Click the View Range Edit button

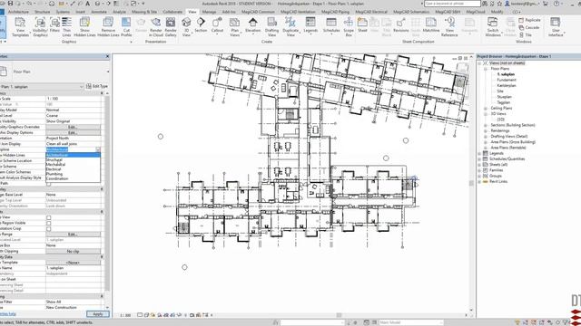pyautogui.click(x=73, y=235)
